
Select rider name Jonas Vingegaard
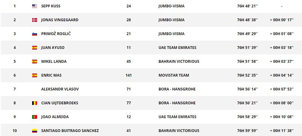tap(60, 20)
